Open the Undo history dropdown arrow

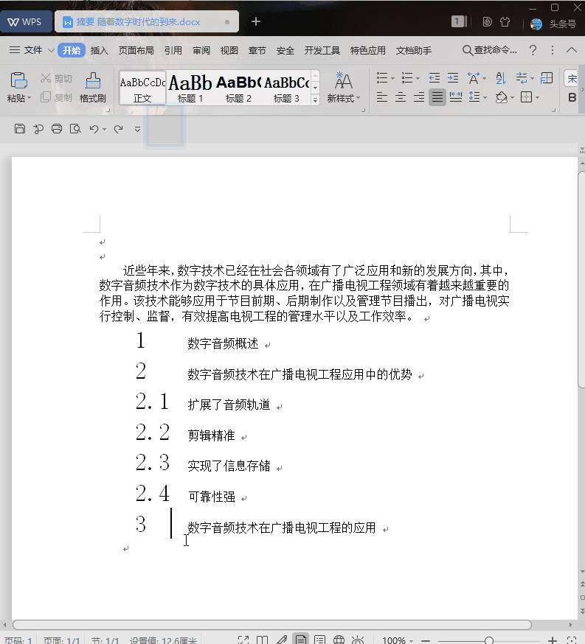click(x=105, y=130)
